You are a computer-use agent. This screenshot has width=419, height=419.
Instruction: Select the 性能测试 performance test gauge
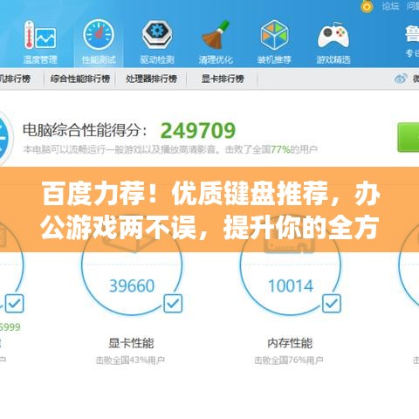[x=99, y=43]
